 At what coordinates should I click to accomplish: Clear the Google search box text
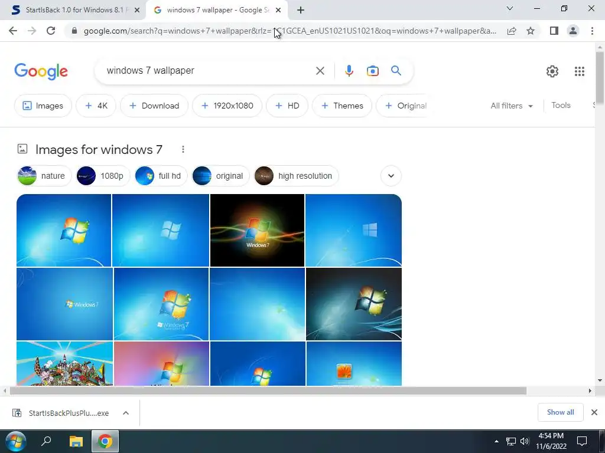[320, 71]
